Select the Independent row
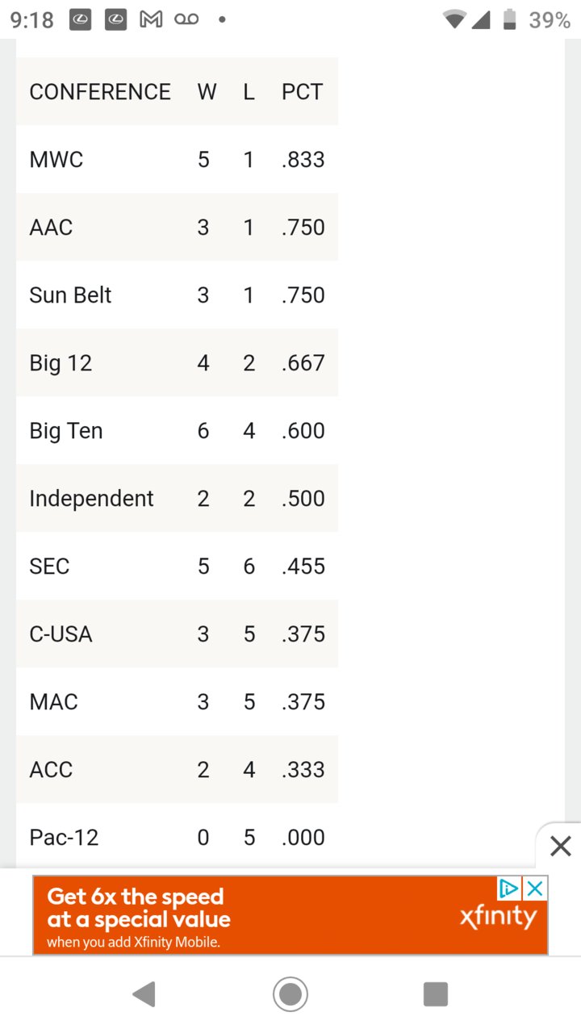Viewport: 581px width, 1033px height. click(x=177, y=498)
